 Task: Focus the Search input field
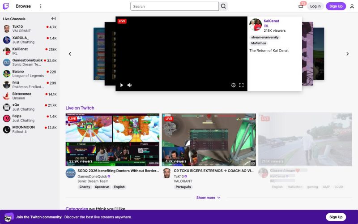tap(175, 6)
